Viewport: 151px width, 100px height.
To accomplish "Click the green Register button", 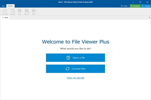I will coord(135,6).
